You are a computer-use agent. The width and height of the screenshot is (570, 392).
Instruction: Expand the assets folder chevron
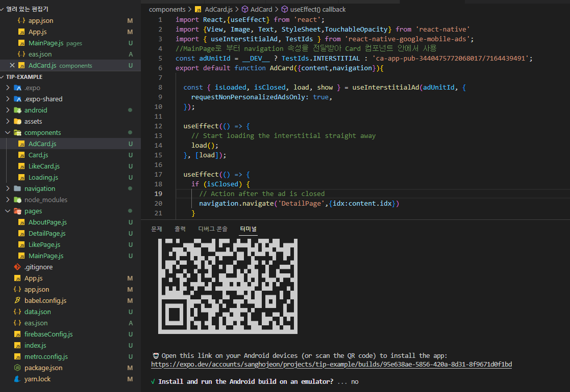point(8,122)
